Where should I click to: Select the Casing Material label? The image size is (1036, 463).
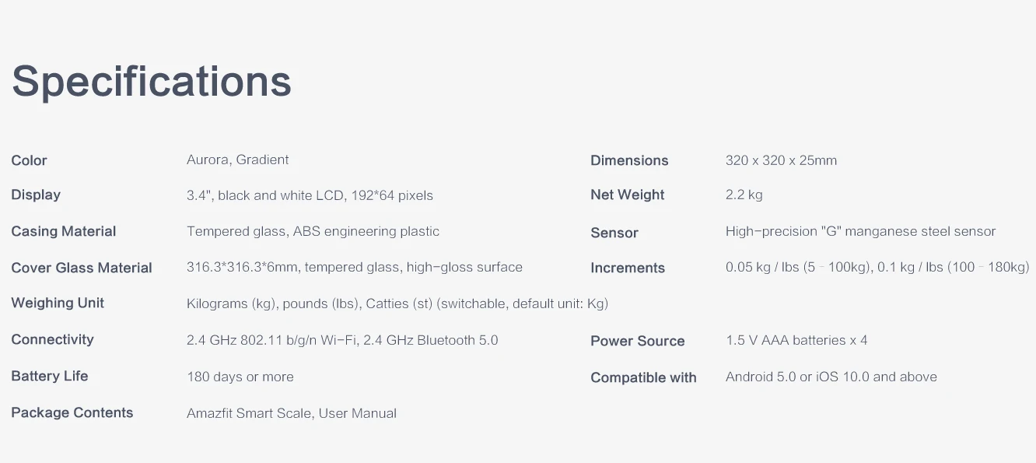point(64,231)
